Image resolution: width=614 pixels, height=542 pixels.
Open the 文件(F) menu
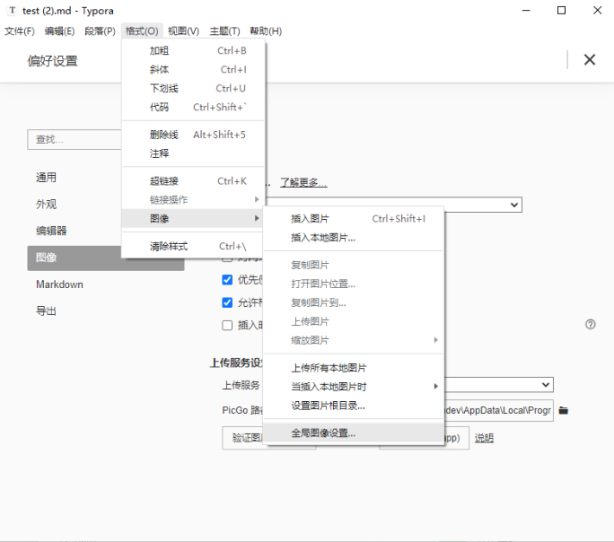(x=20, y=31)
